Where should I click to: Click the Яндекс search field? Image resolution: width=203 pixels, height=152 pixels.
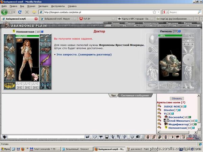pyautogui.click(x=183, y=12)
